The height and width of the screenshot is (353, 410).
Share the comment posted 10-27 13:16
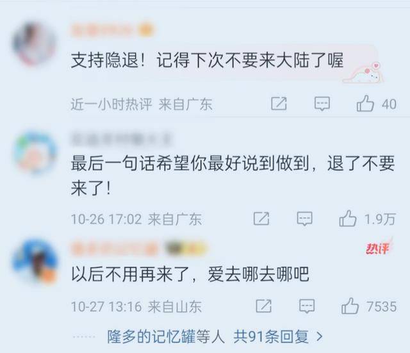pyautogui.click(x=263, y=306)
